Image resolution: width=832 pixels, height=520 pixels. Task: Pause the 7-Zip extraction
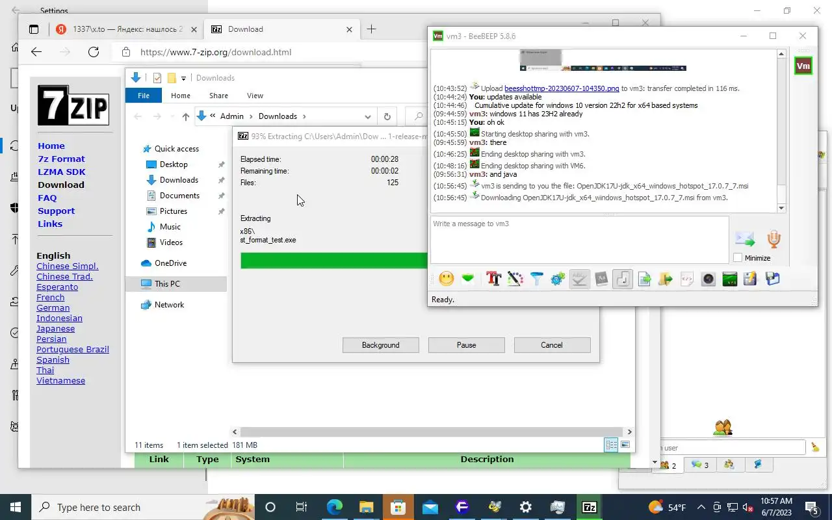[466, 345]
